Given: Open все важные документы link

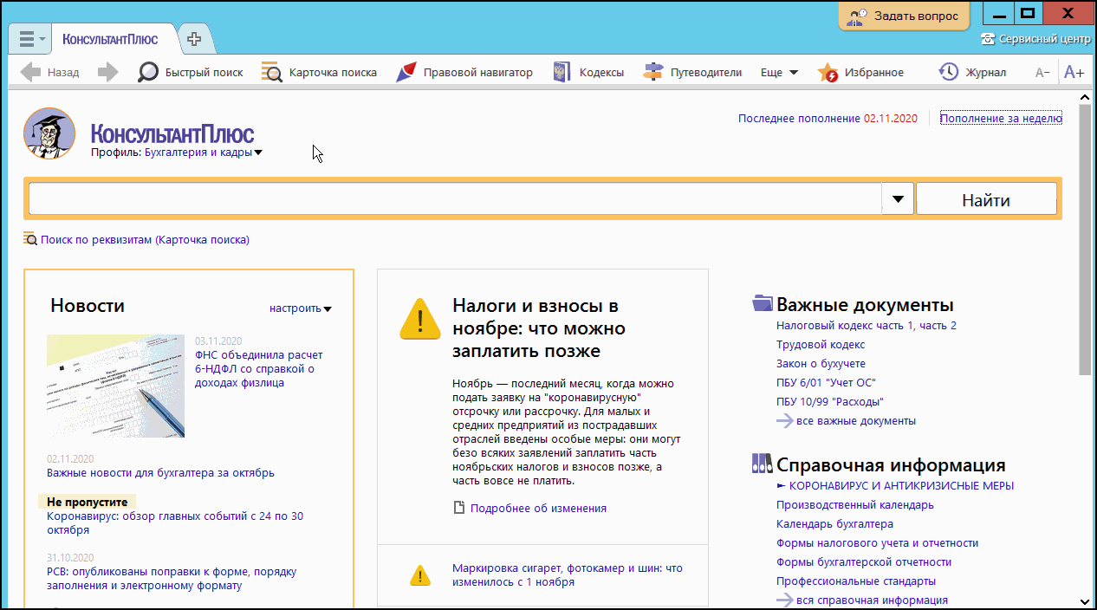Looking at the screenshot, I should tap(856, 421).
